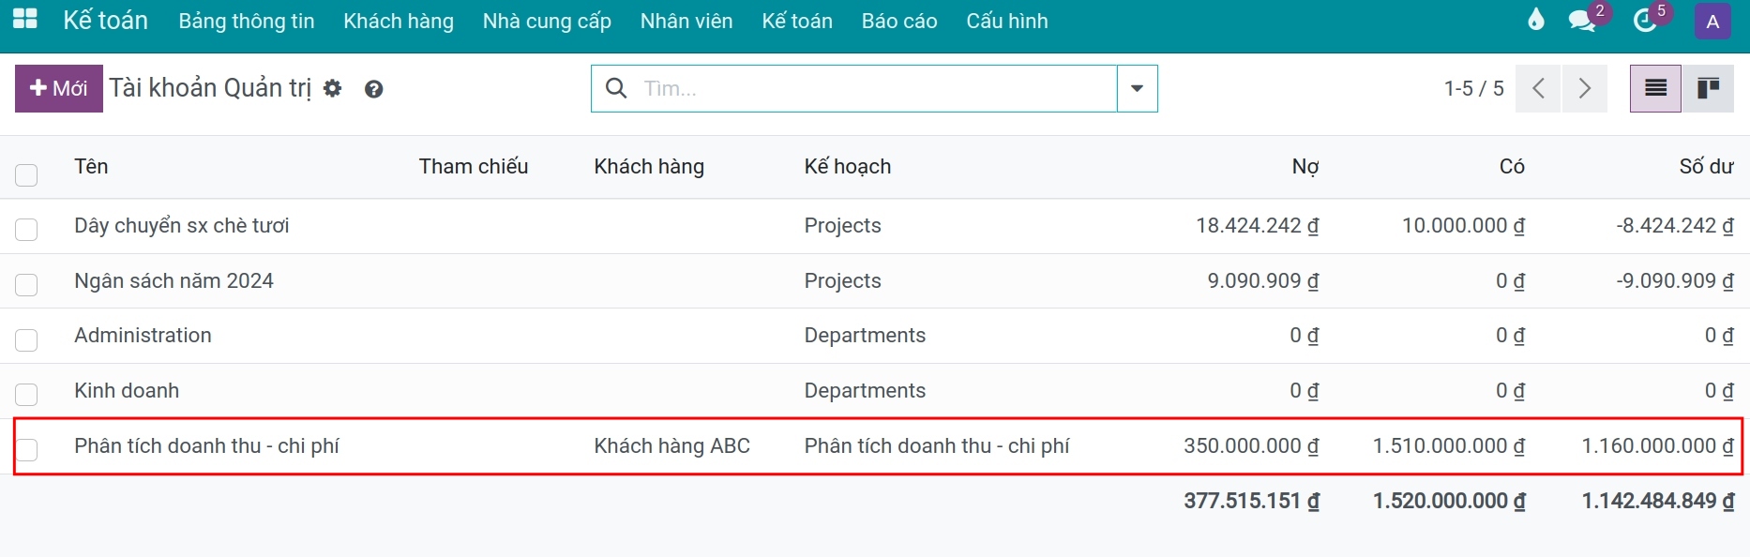
Task: Click the Mới button
Action: point(59,88)
